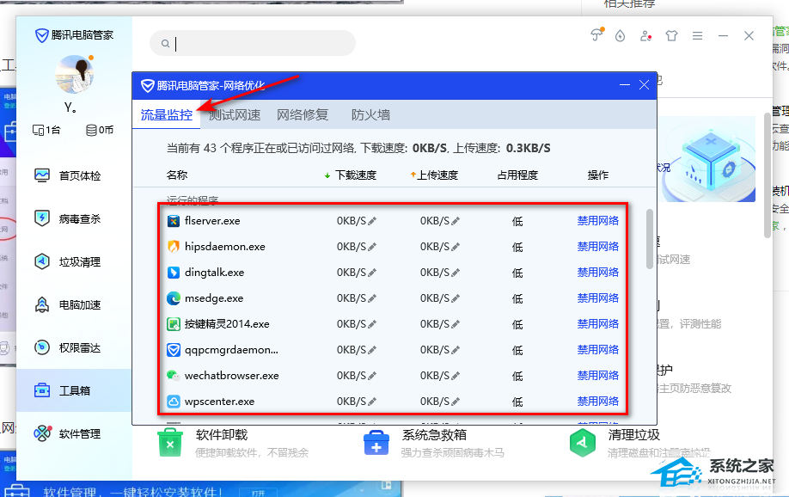Disable network for flserver.exe
Image resolution: width=789 pixels, height=497 pixels.
coord(598,220)
